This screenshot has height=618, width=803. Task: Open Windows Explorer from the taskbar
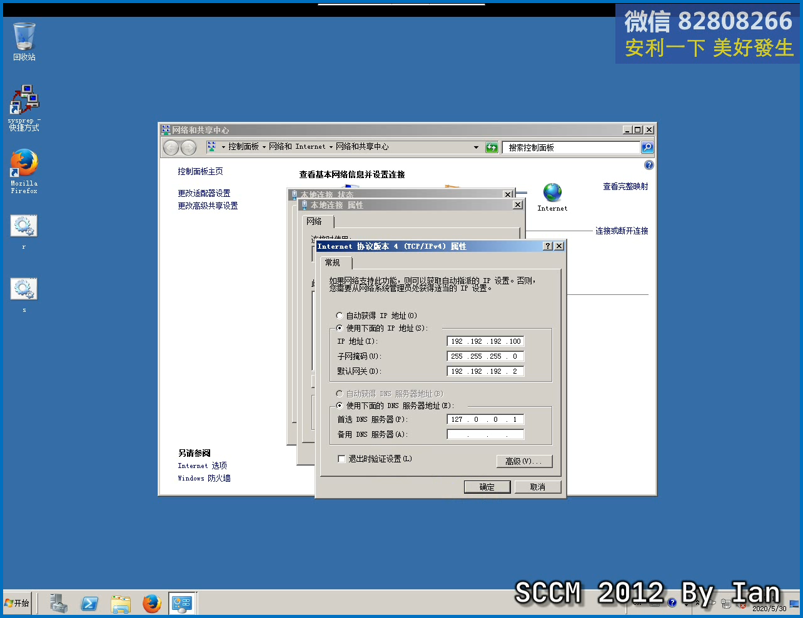click(x=120, y=603)
